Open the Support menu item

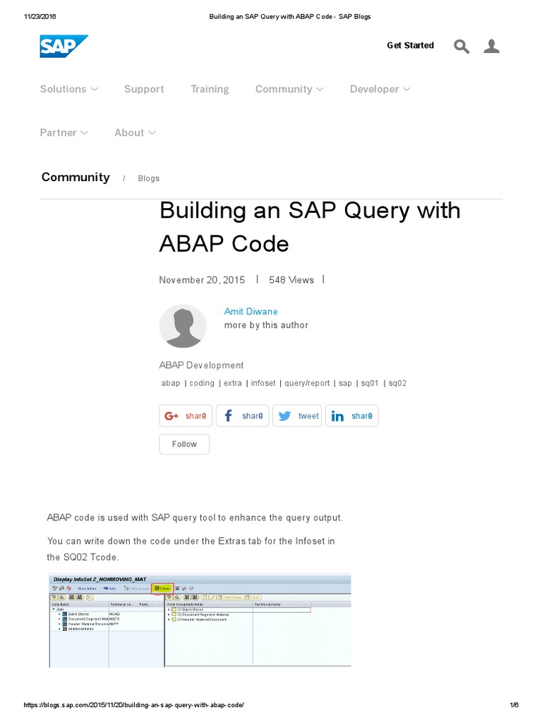coord(144,89)
